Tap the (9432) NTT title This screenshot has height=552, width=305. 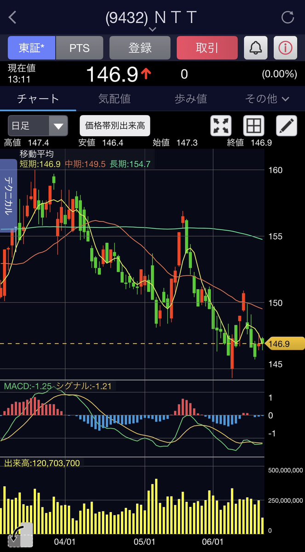151,17
